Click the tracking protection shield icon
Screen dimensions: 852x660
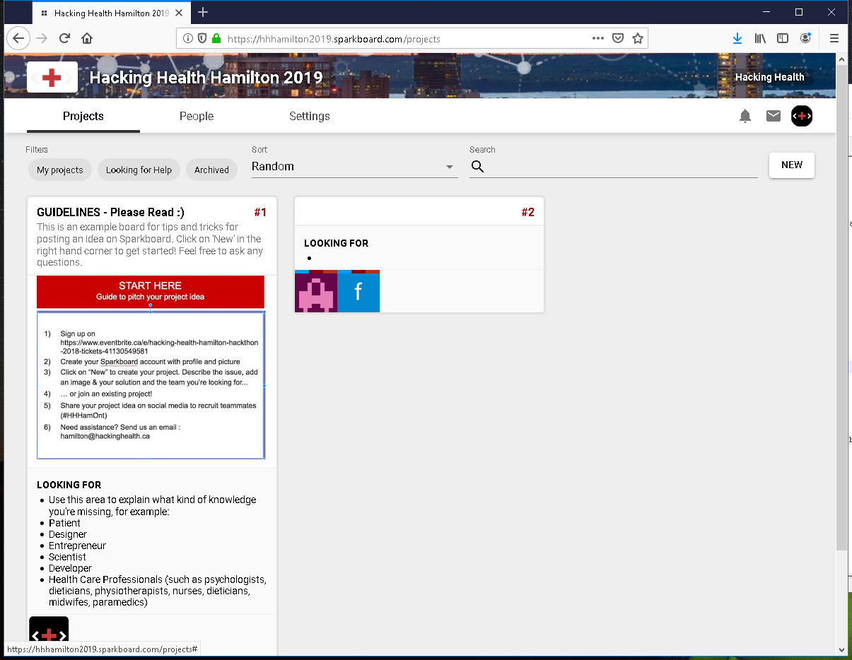[x=202, y=39]
